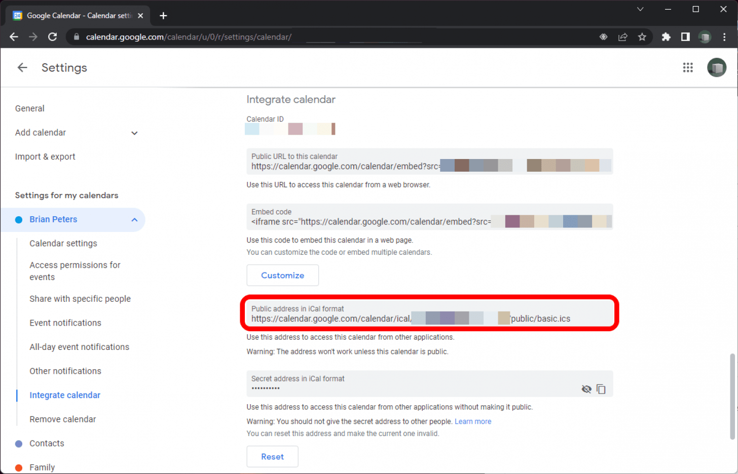Click the Public URL to this calendar field

click(430, 162)
